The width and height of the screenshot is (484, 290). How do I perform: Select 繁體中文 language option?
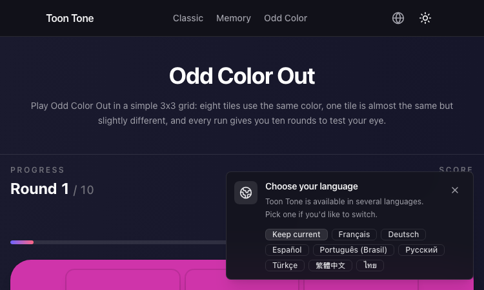(x=330, y=266)
